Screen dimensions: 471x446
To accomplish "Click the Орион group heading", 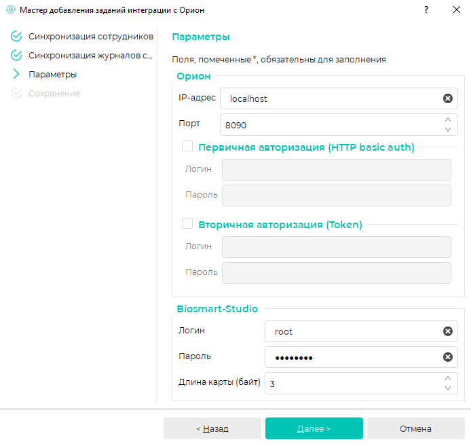I will pos(193,76).
